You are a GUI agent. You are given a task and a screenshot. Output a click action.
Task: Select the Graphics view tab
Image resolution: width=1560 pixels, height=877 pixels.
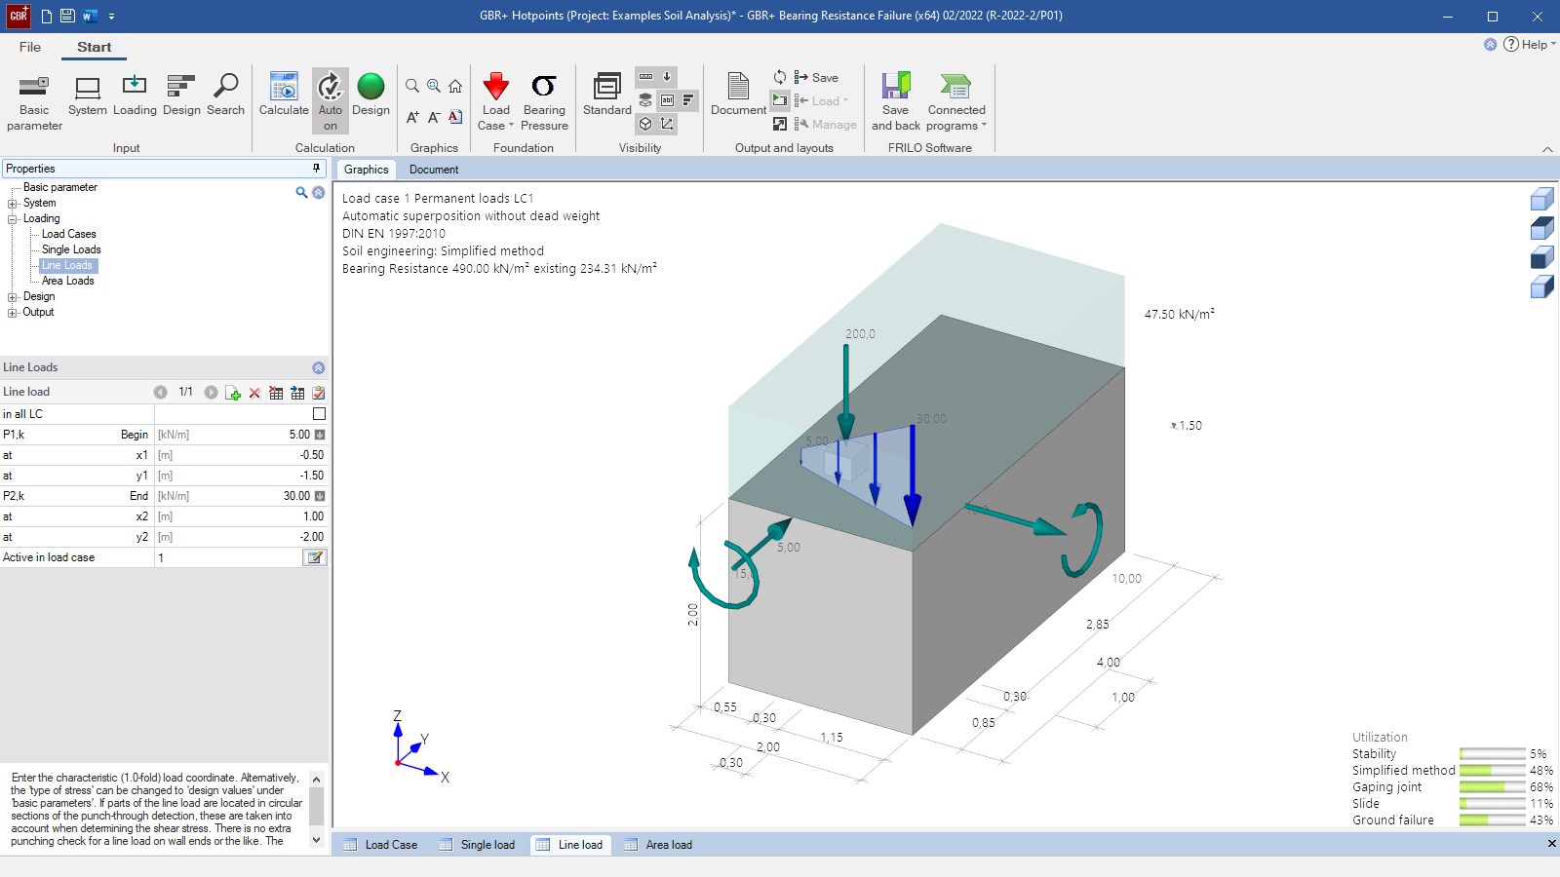[x=366, y=170]
